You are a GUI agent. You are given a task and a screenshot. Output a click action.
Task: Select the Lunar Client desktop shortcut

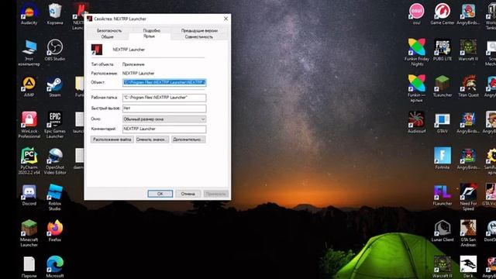tap(443, 231)
